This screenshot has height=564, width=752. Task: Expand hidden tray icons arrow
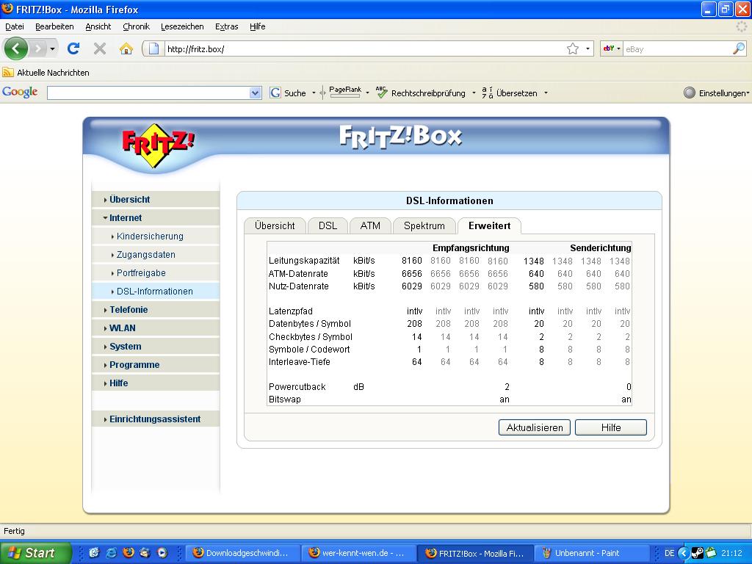[684, 553]
